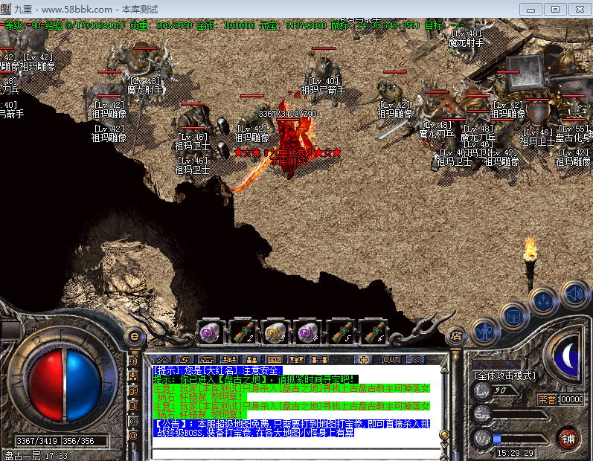
Task: Click the golden chat scrollbar handle
Action: [x=444, y=434]
